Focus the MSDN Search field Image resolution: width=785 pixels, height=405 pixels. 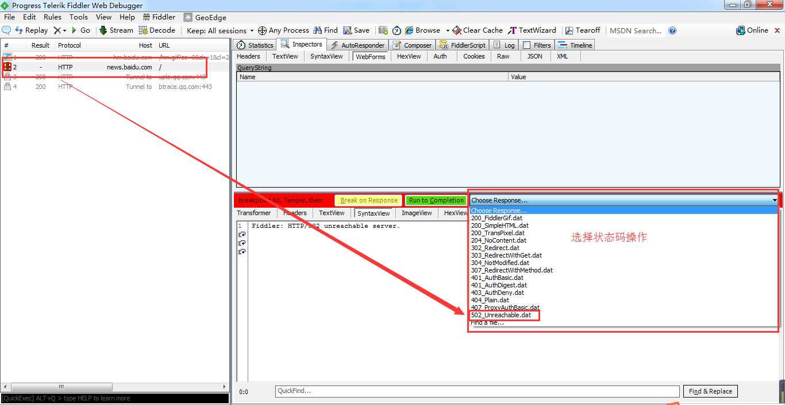click(636, 30)
